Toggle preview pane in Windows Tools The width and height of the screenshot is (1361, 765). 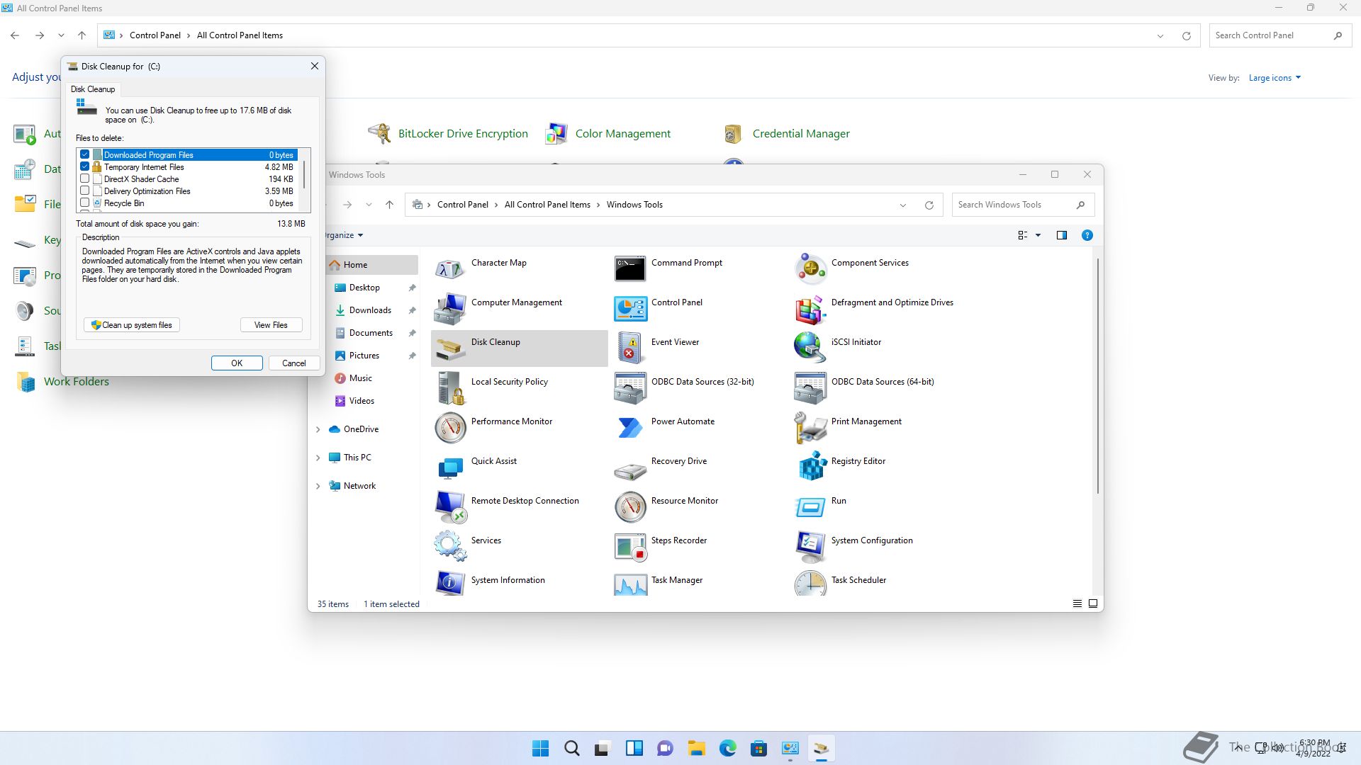(x=1061, y=235)
